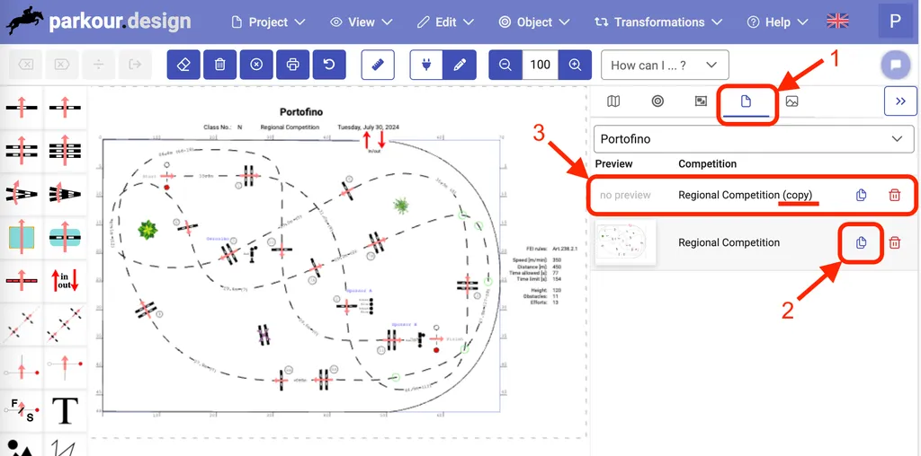The width and height of the screenshot is (921, 456).
Task: Collapse side panel with double chevron
Action: (x=900, y=101)
